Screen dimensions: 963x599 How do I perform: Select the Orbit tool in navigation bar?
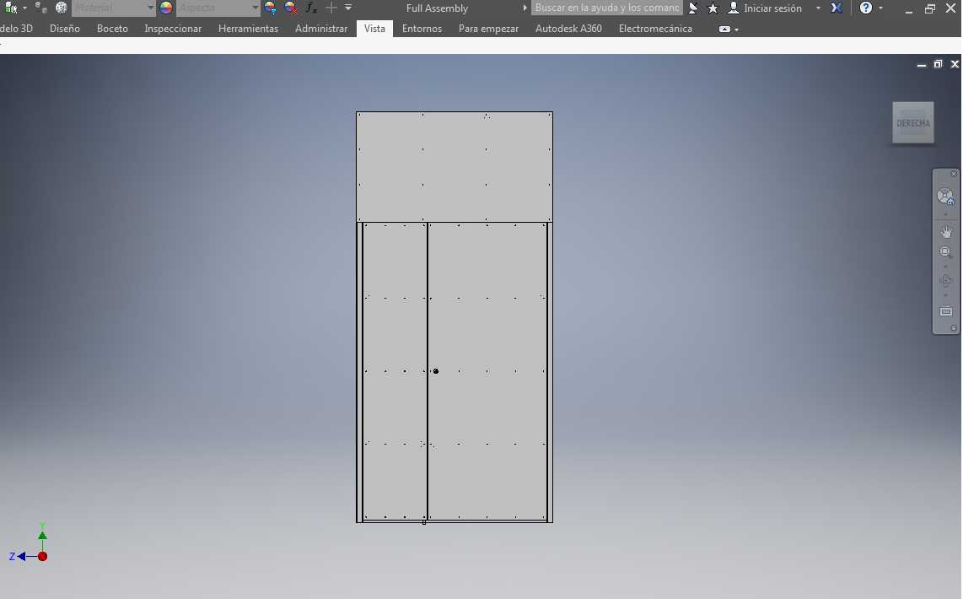[x=946, y=281]
